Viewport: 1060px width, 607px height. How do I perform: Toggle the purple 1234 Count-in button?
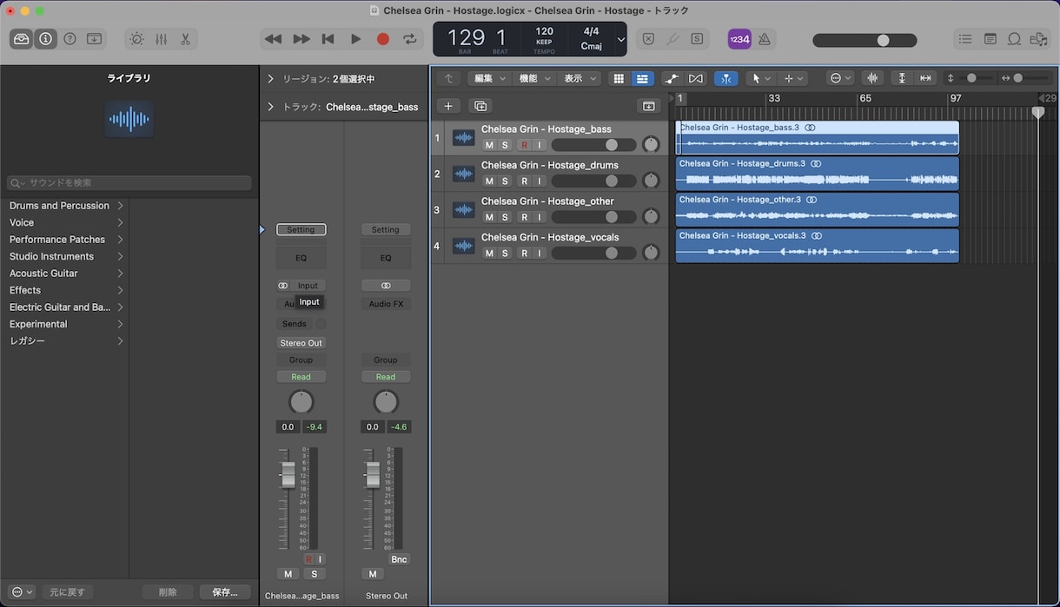point(739,39)
